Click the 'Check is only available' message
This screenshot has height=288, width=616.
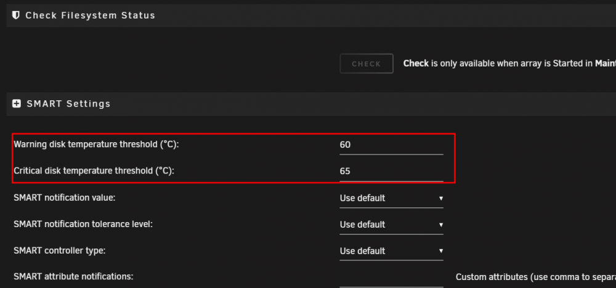(509, 63)
